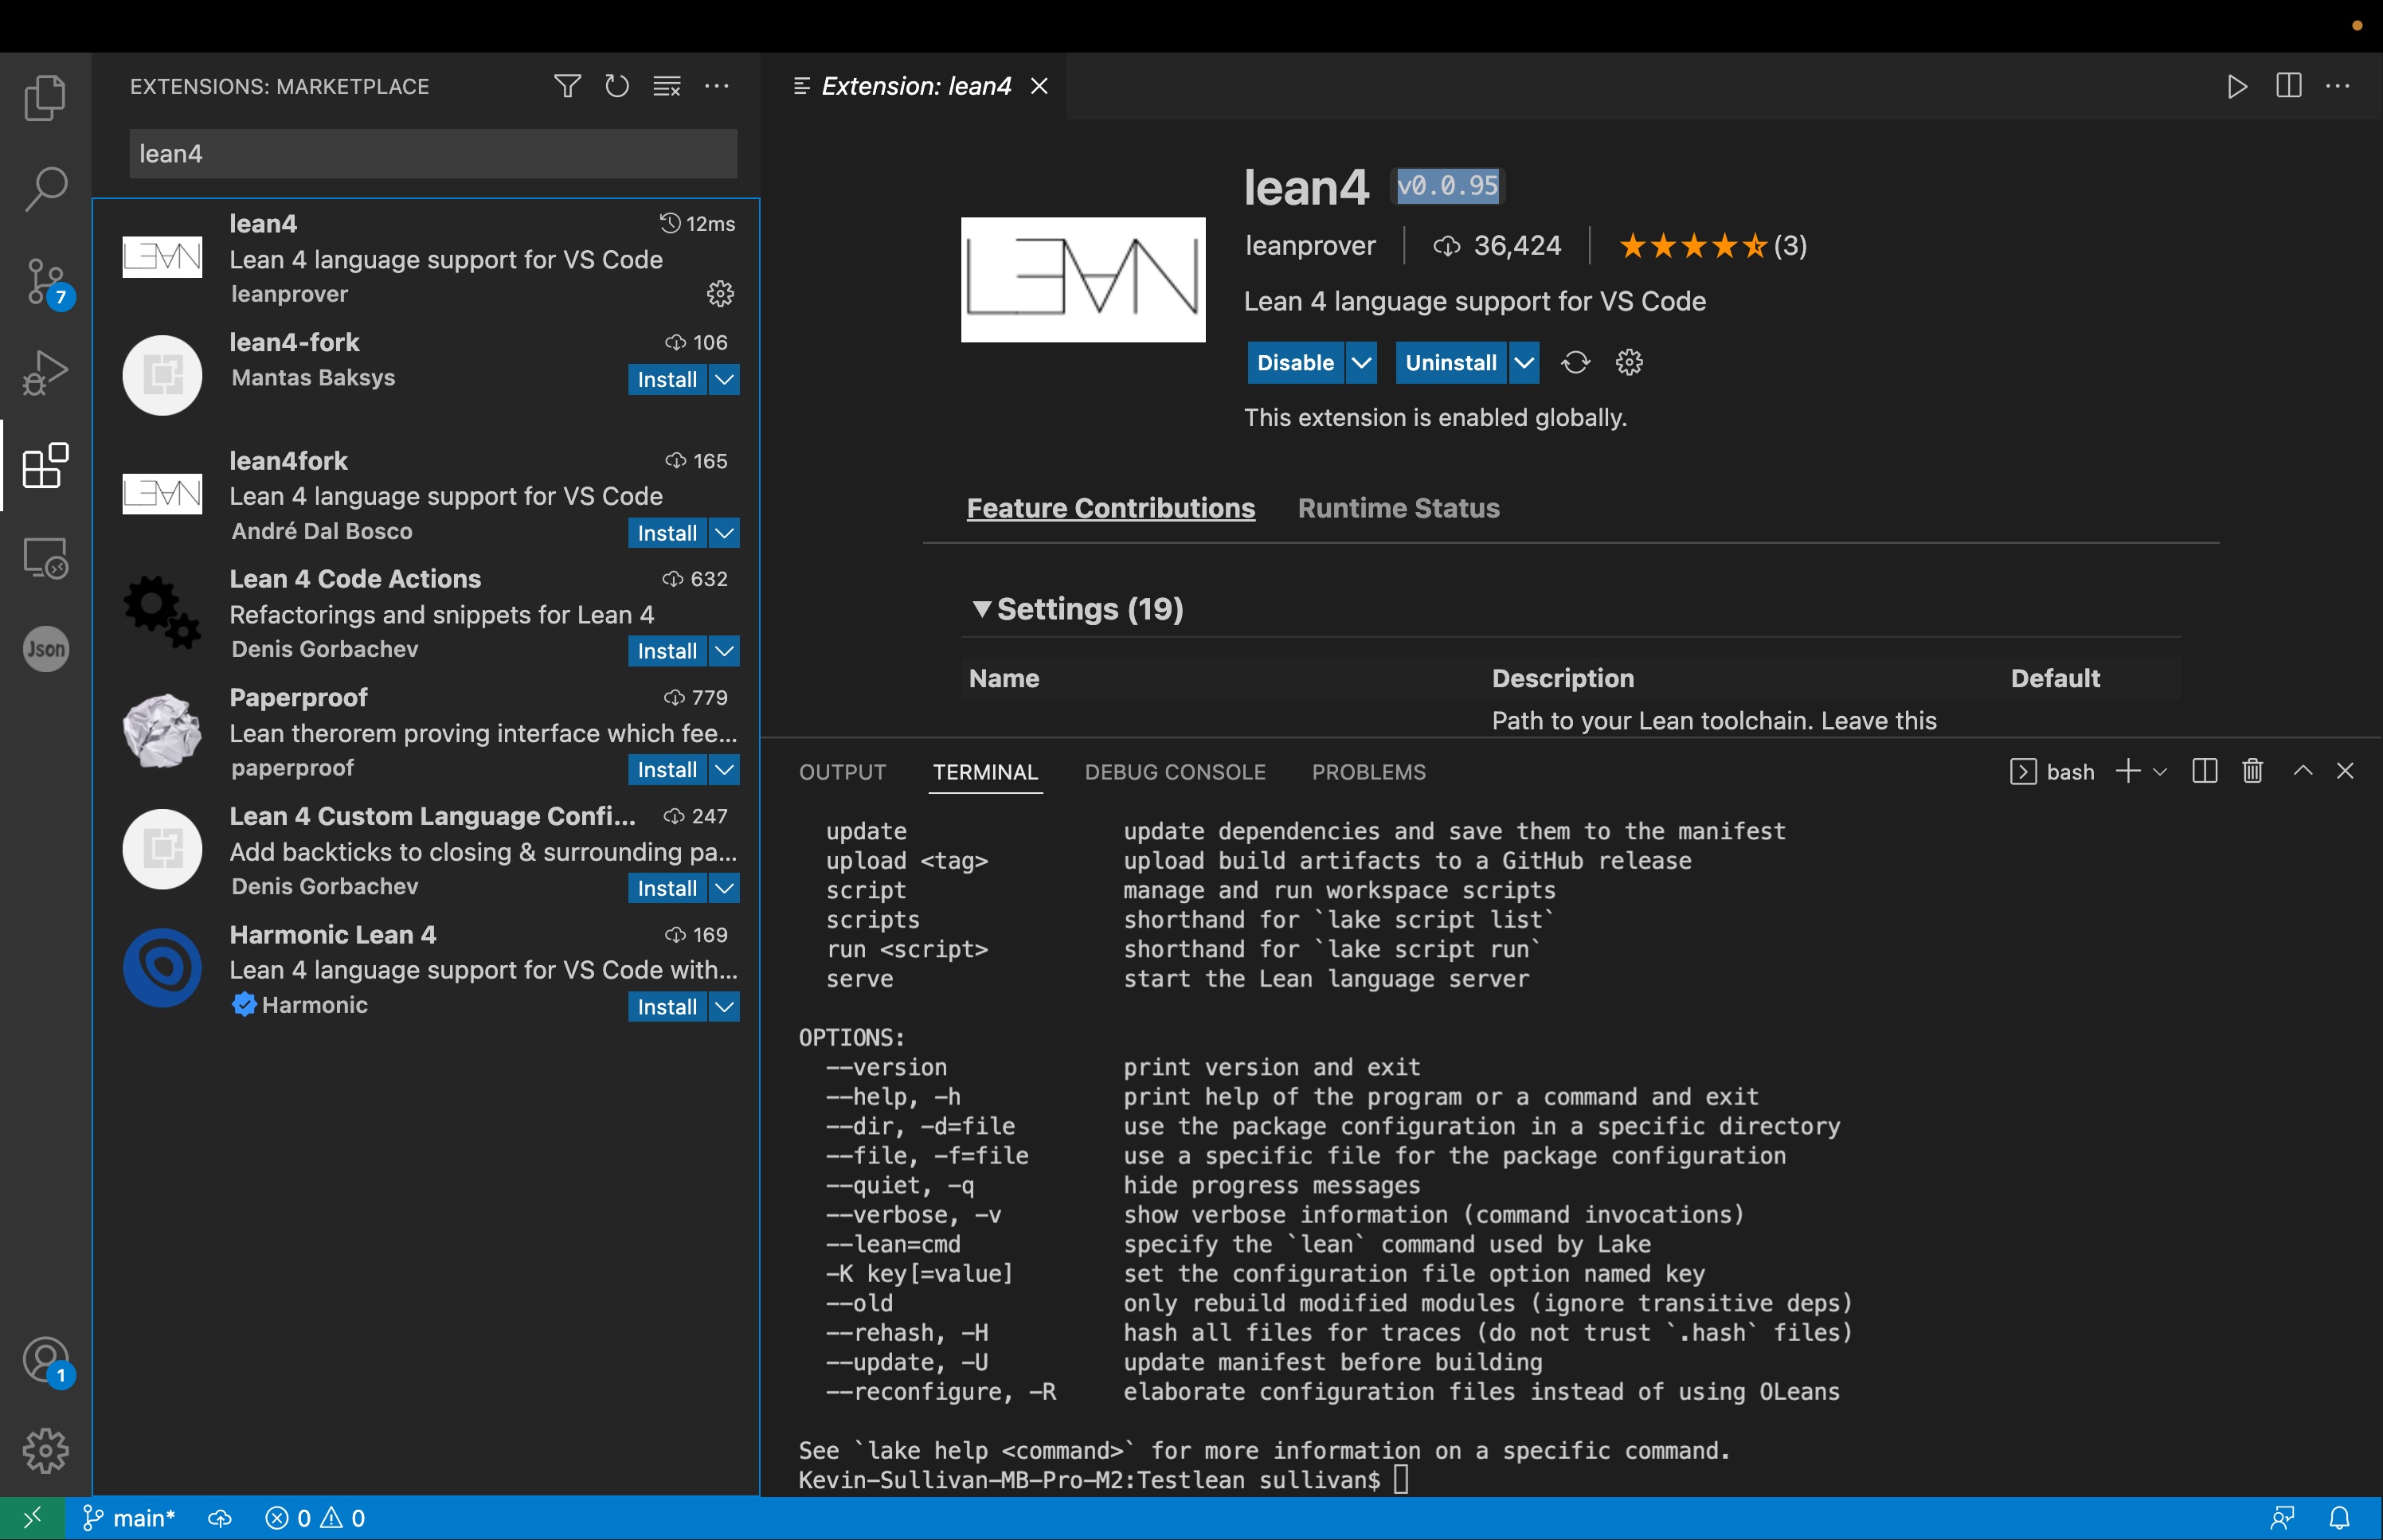This screenshot has height=1540, width=2383.
Task: Add a new terminal with plus icon
Action: (x=2128, y=771)
